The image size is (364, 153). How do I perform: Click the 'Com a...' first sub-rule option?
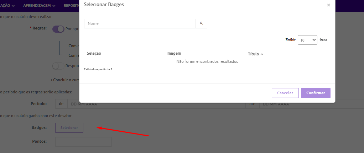pos(73,46)
